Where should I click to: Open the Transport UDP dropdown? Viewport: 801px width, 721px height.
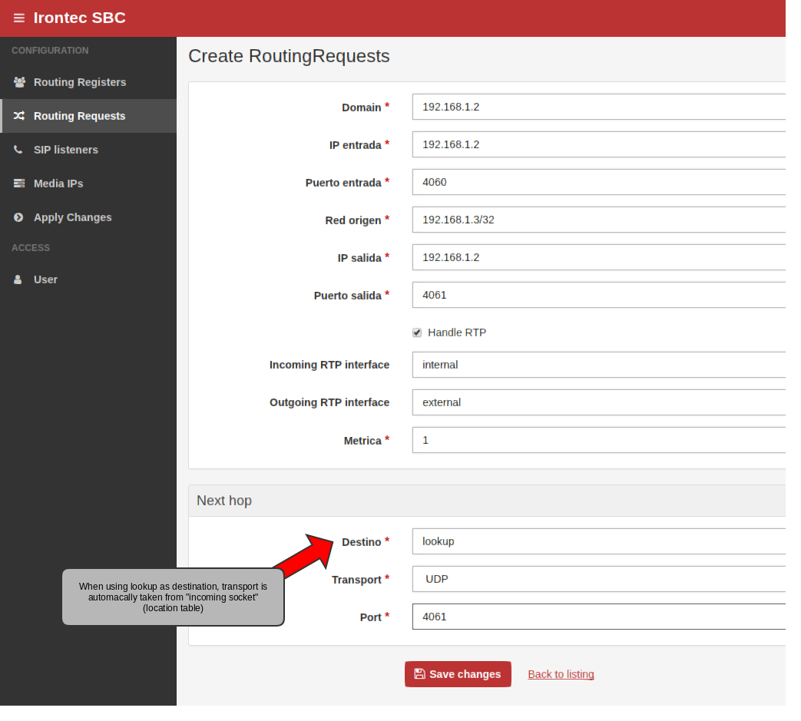(x=599, y=579)
